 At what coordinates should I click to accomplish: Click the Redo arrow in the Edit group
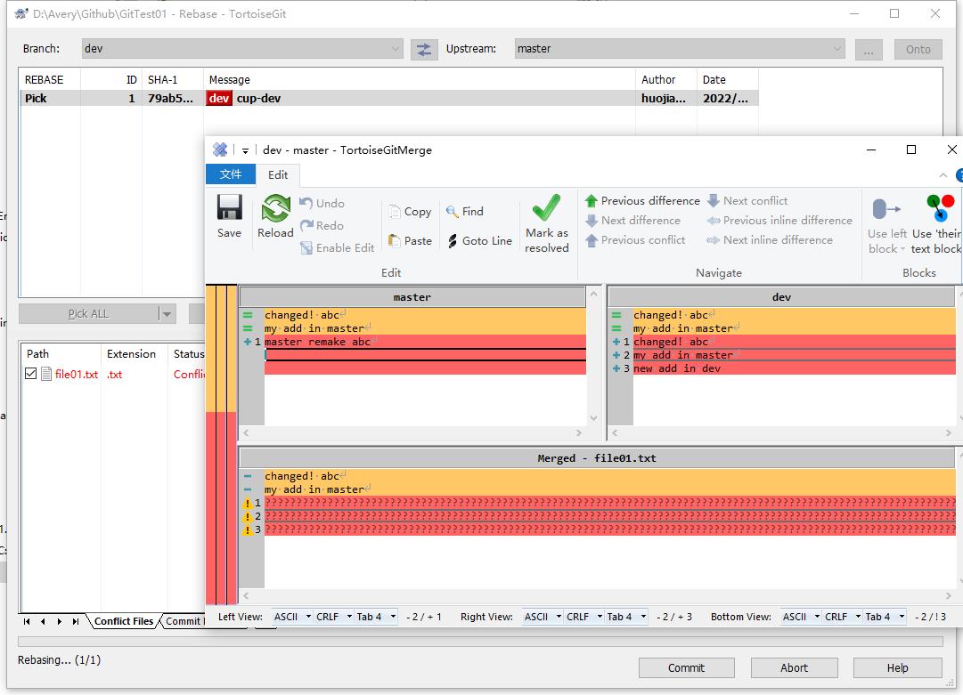306,225
